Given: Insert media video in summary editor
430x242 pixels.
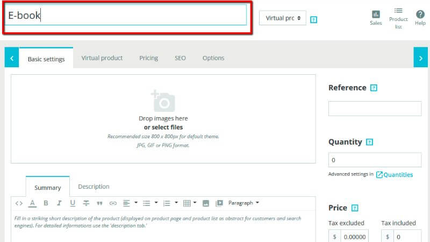Looking at the screenshot, I should (x=219, y=203).
